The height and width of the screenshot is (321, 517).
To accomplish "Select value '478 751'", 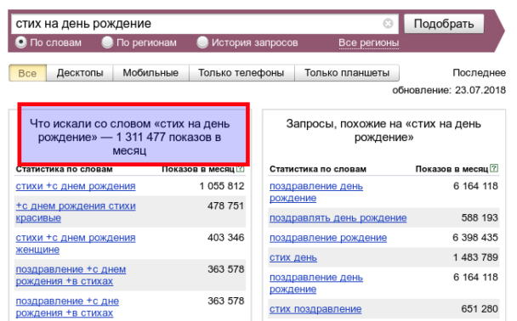I will (x=226, y=206).
